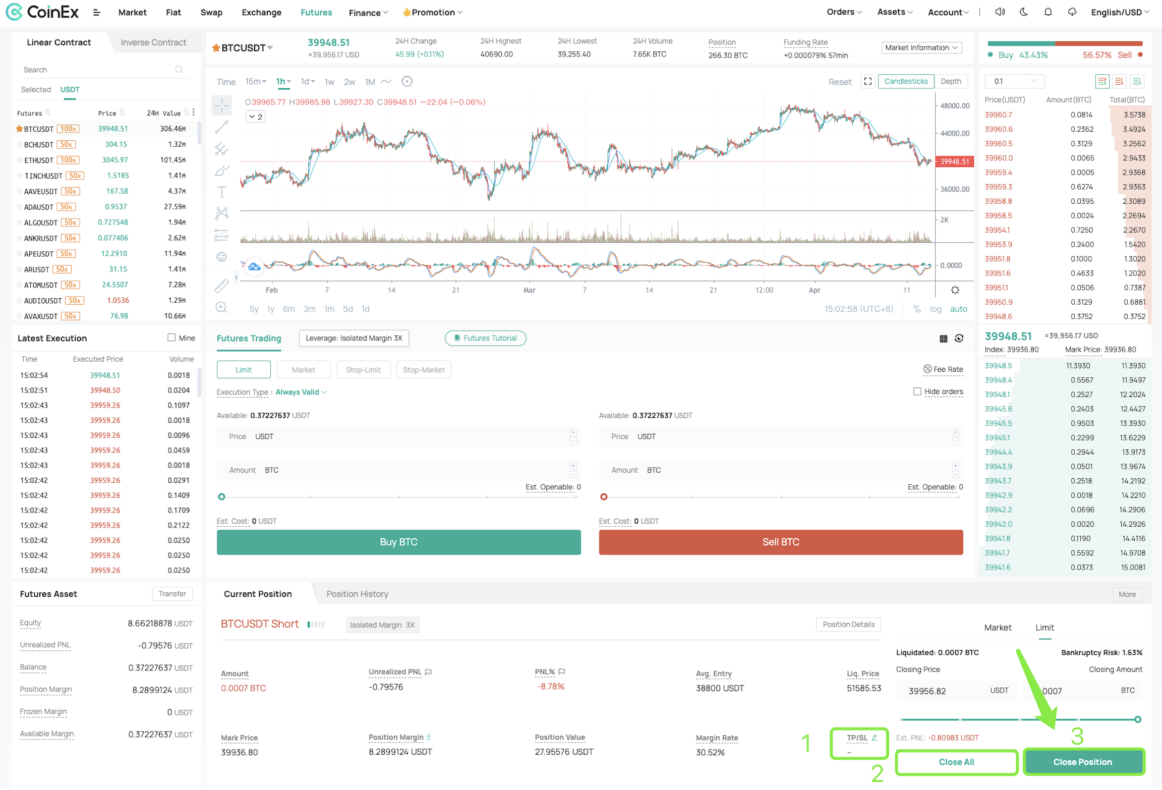This screenshot has height=790, width=1162.
Task: Show buy orders only order book icon
Action: [x=1136, y=81]
